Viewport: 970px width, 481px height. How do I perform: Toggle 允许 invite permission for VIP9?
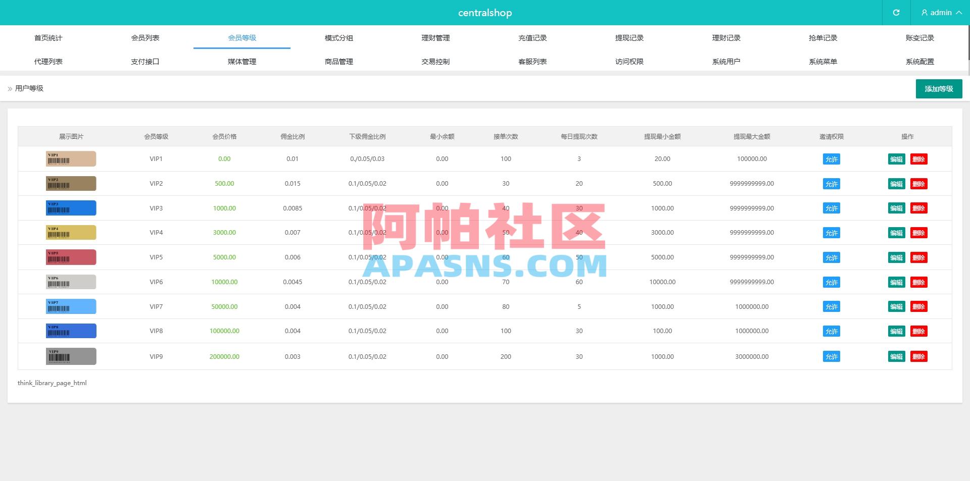tap(831, 356)
